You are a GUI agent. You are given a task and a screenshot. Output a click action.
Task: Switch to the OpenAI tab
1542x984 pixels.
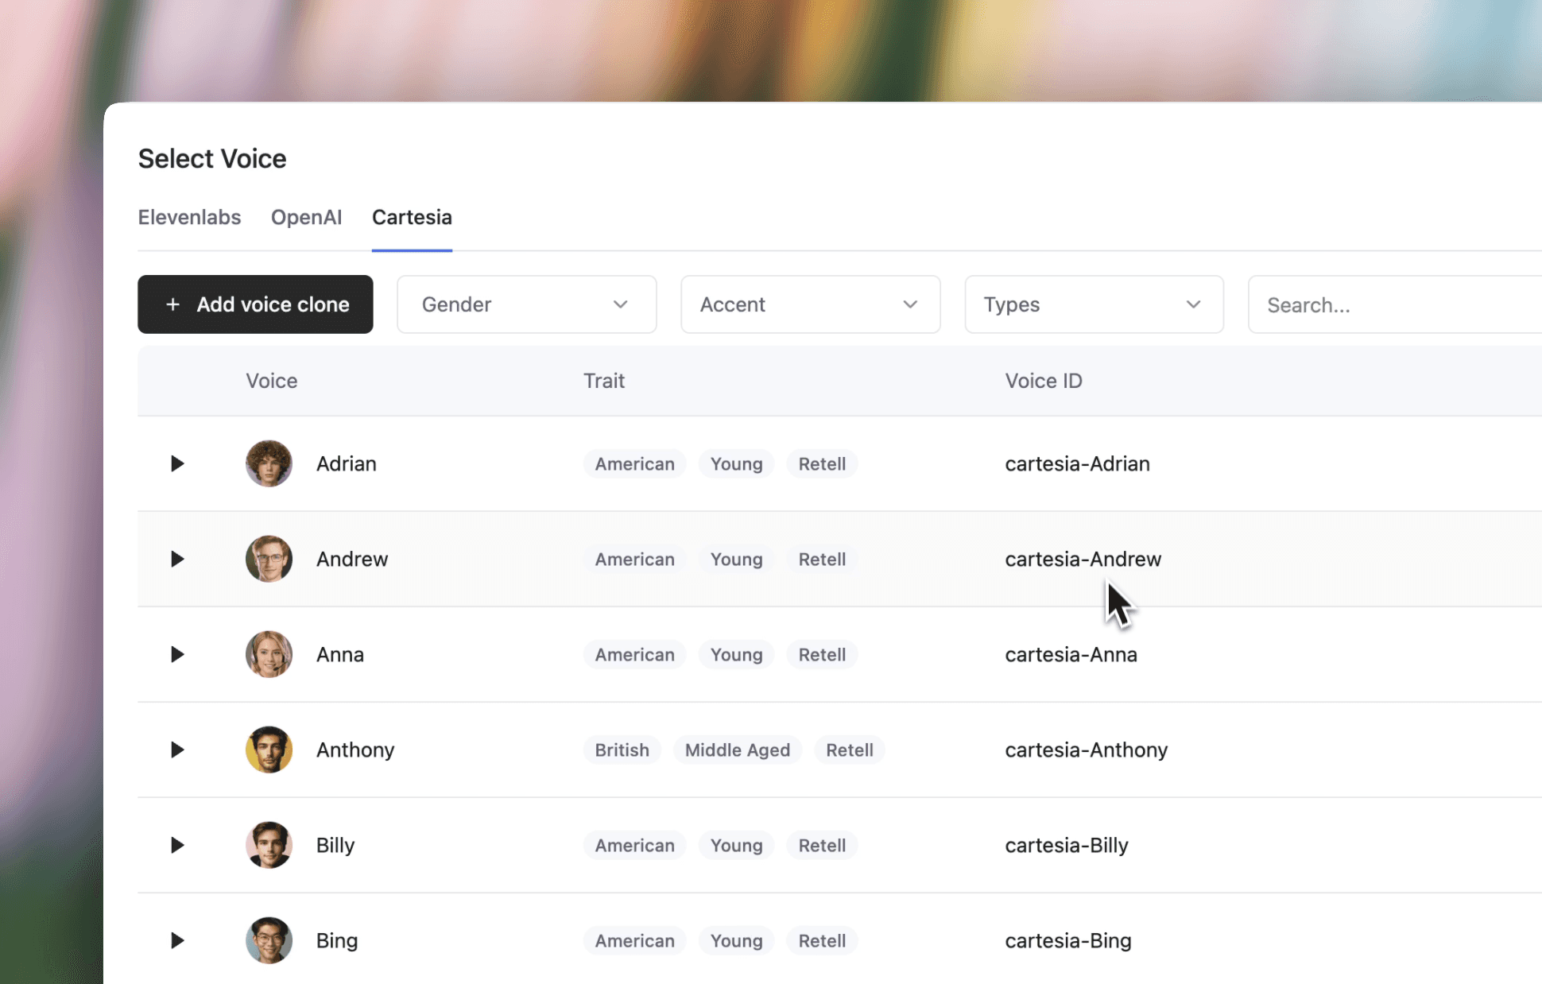306,217
